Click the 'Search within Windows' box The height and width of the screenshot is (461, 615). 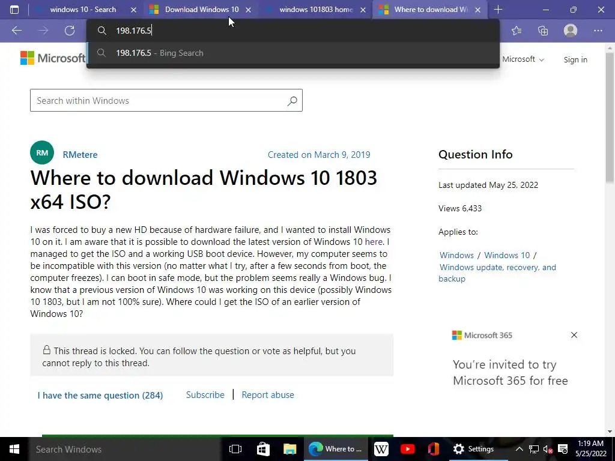point(166,100)
